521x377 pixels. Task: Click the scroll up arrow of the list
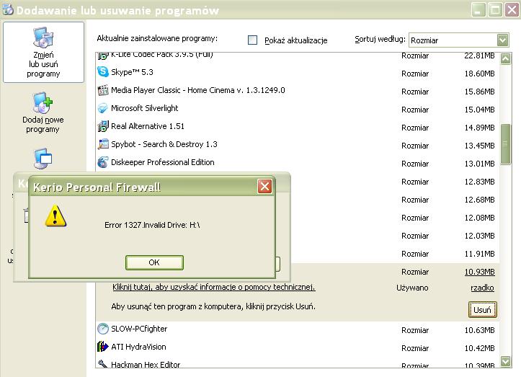(506, 59)
